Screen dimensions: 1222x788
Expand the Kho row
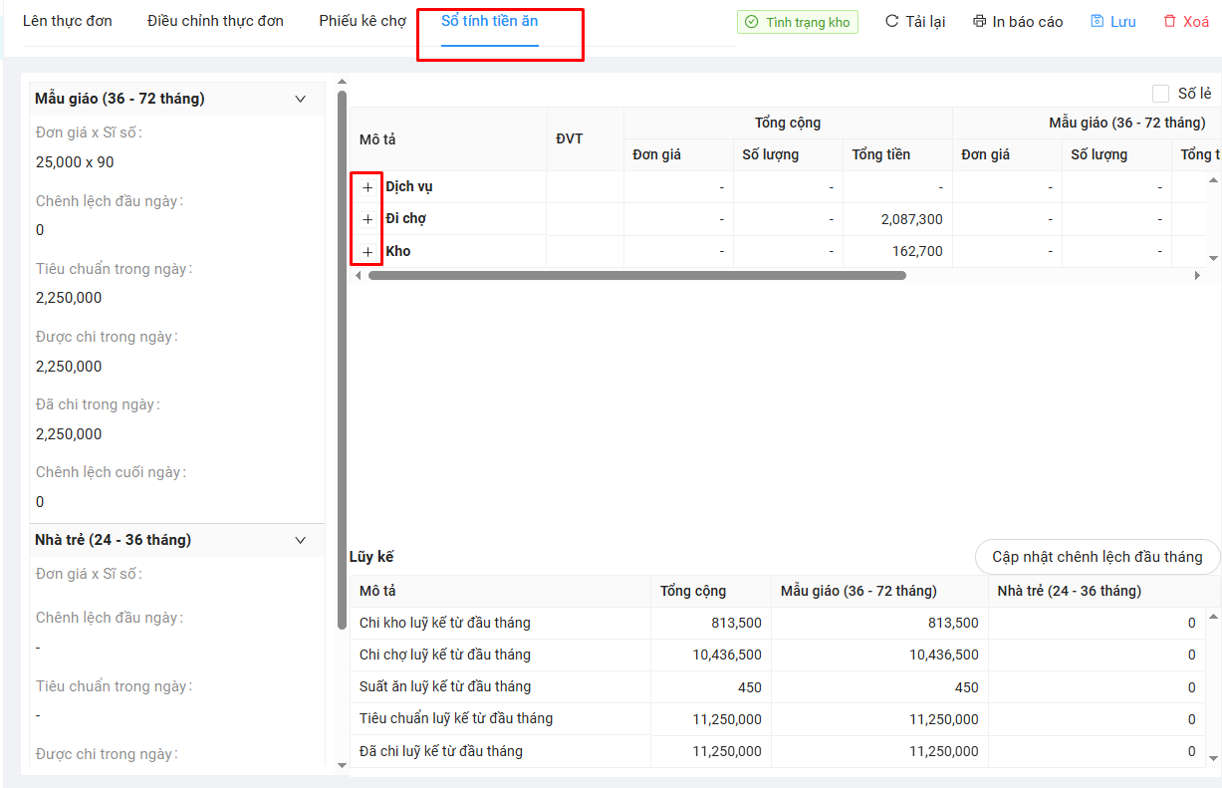367,252
